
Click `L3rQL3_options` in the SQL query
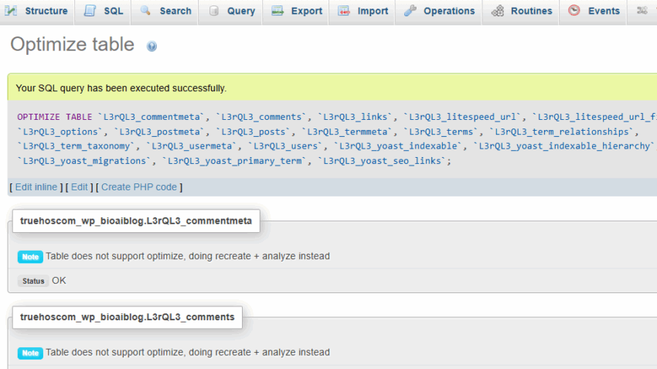60,132
